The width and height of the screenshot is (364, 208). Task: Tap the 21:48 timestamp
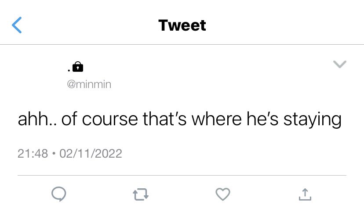click(33, 153)
